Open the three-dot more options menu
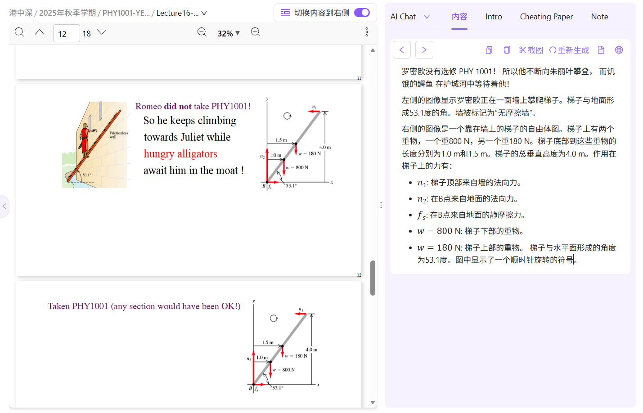Image resolution: width=643 pixels, height=413 pixels. (367, 32)
